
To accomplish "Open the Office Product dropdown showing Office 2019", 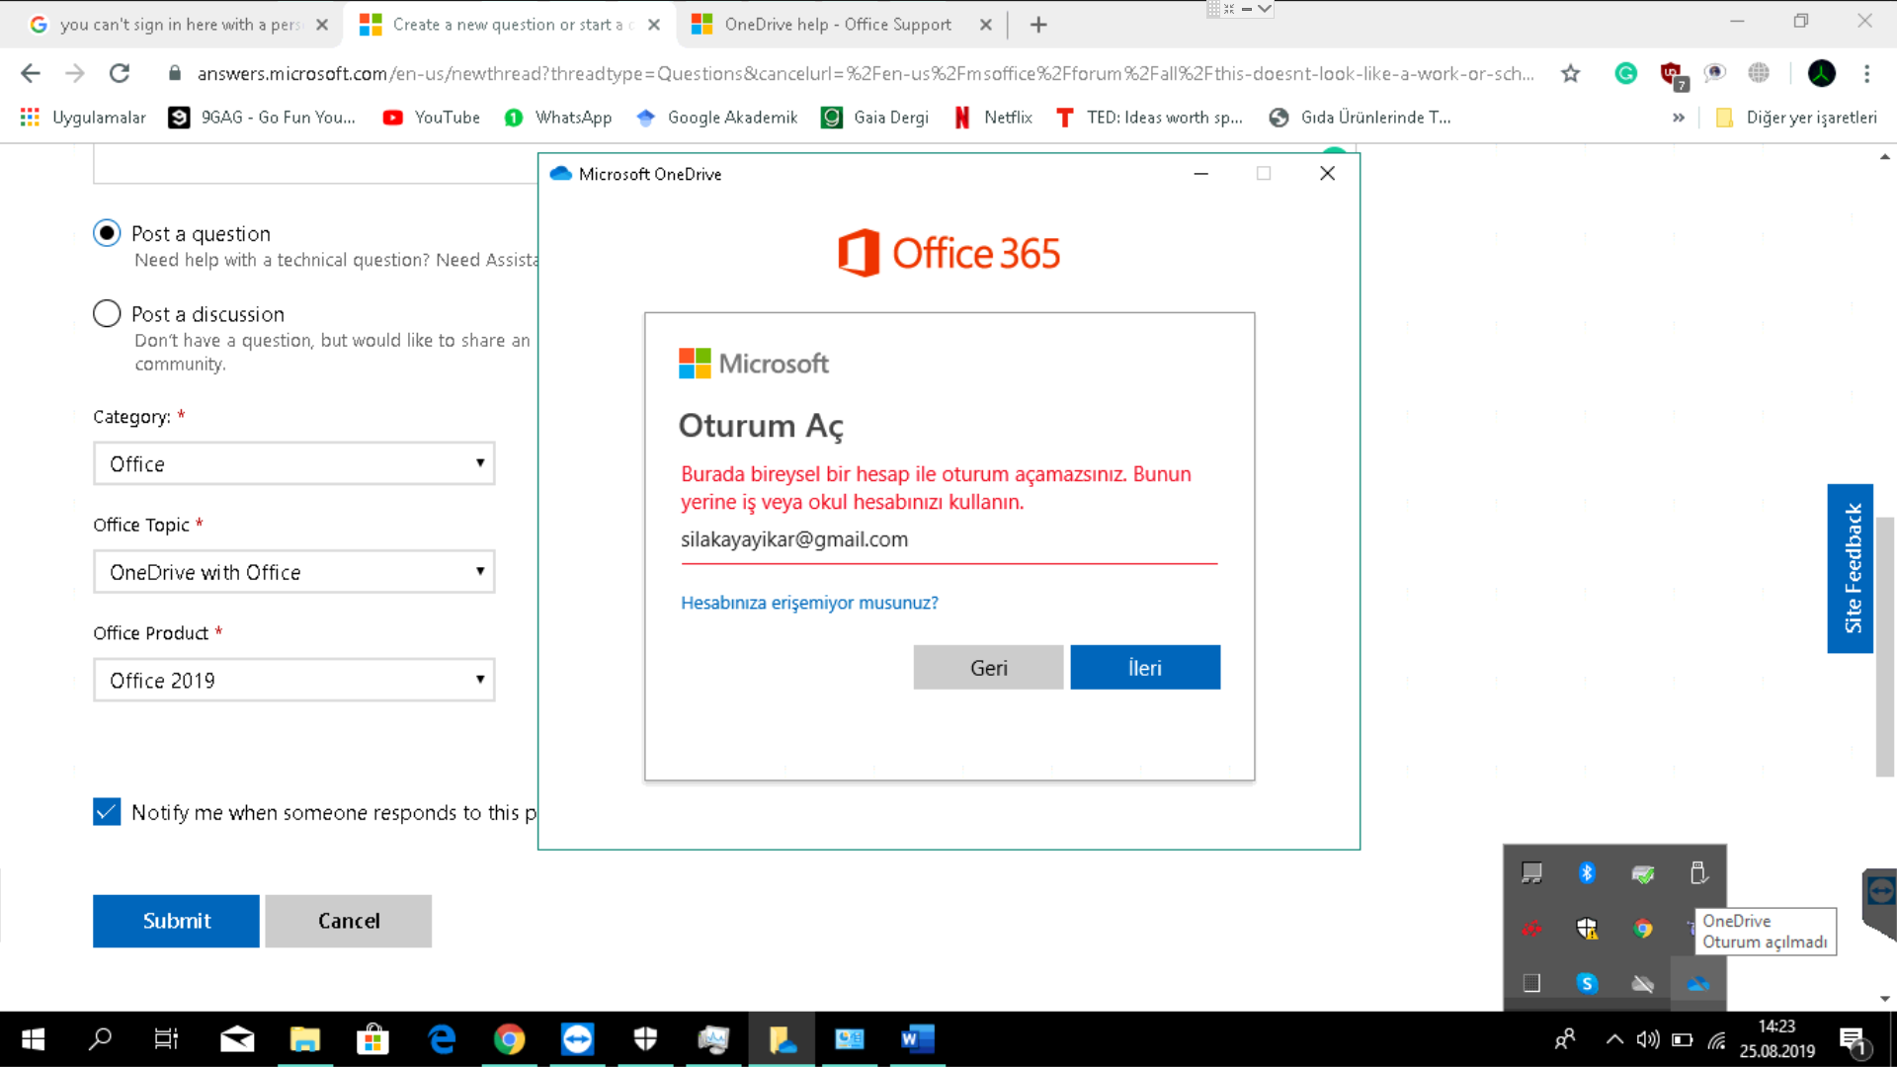I will click(x=294, y=681).
